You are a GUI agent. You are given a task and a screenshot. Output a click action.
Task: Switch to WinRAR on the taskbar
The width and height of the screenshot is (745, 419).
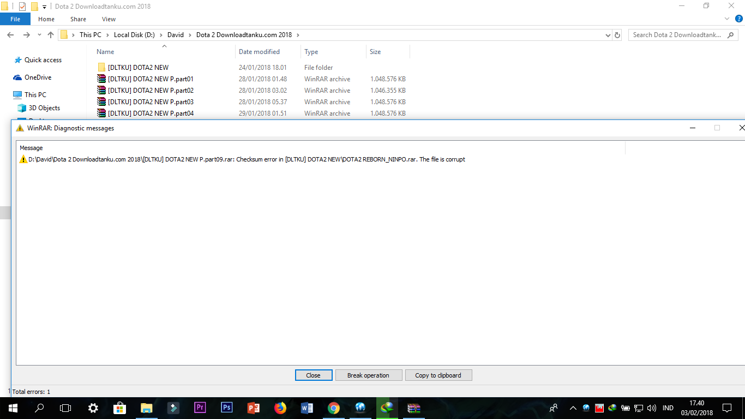414,408
